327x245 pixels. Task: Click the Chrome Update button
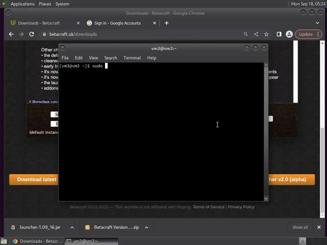(306, 34)
